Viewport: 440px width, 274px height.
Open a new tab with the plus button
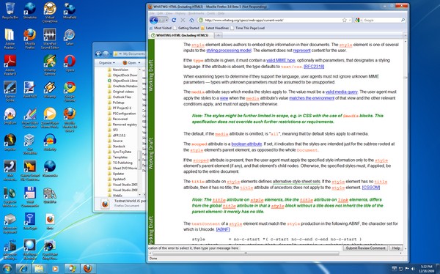(219, 35)
